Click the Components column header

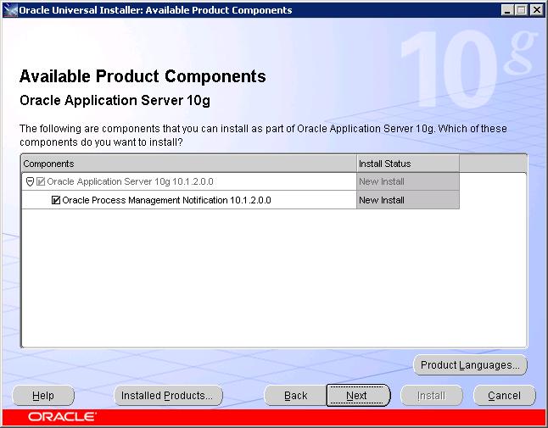point(189,164)
